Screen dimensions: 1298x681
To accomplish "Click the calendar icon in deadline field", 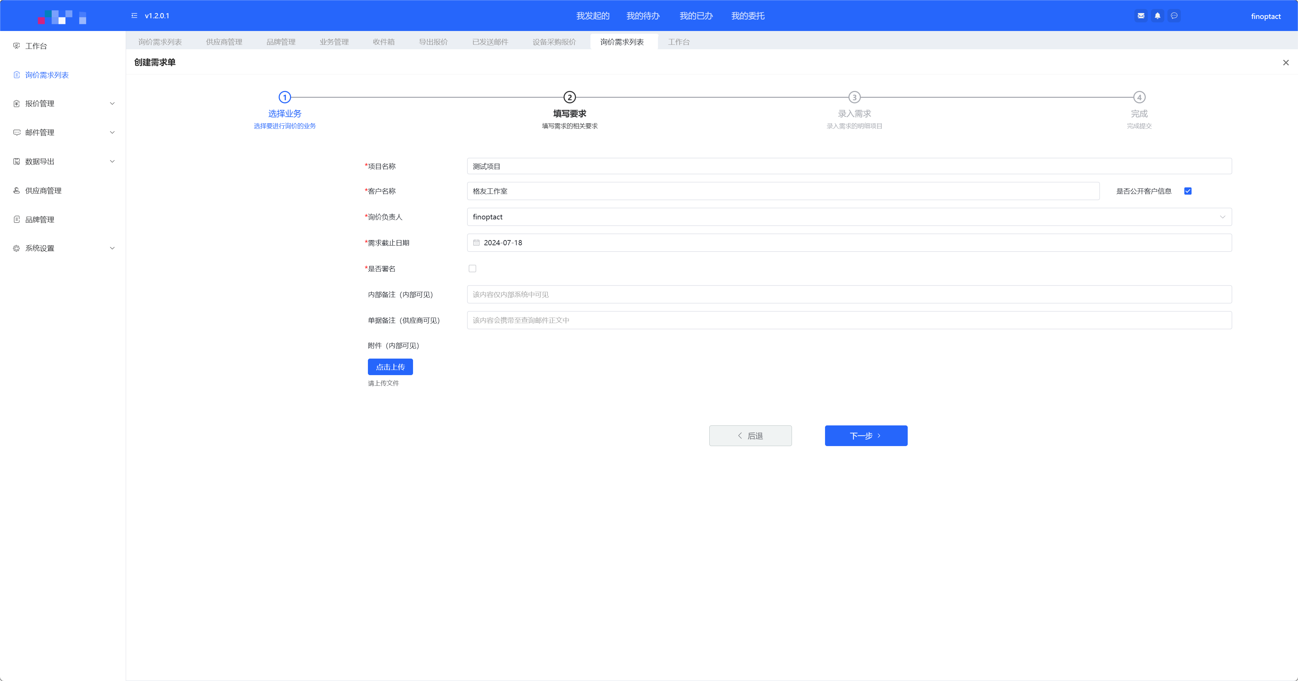I will pyautogui.click(x=476, y=243).
